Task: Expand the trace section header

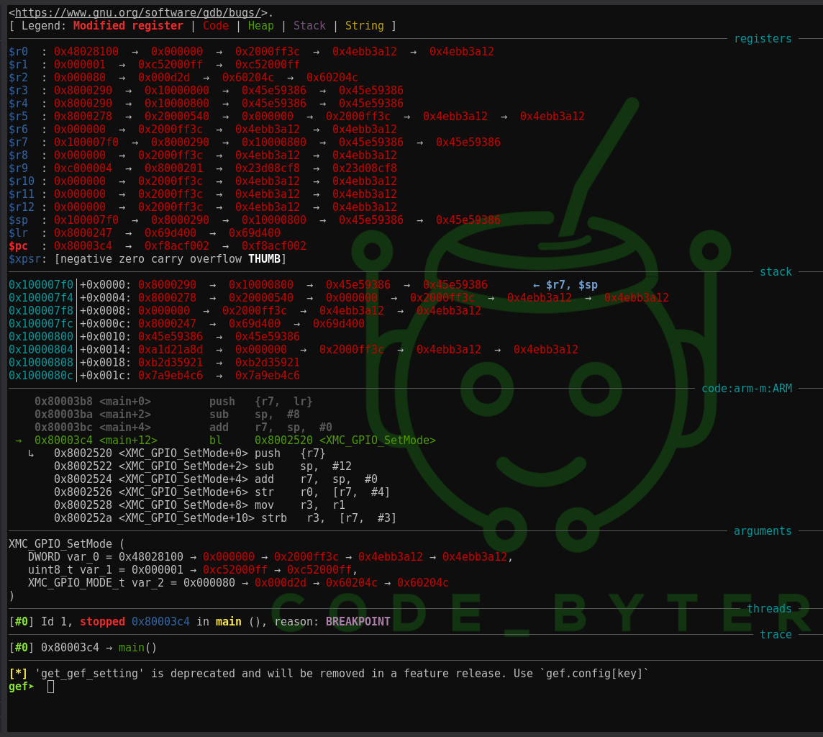Action: point(776,634)
